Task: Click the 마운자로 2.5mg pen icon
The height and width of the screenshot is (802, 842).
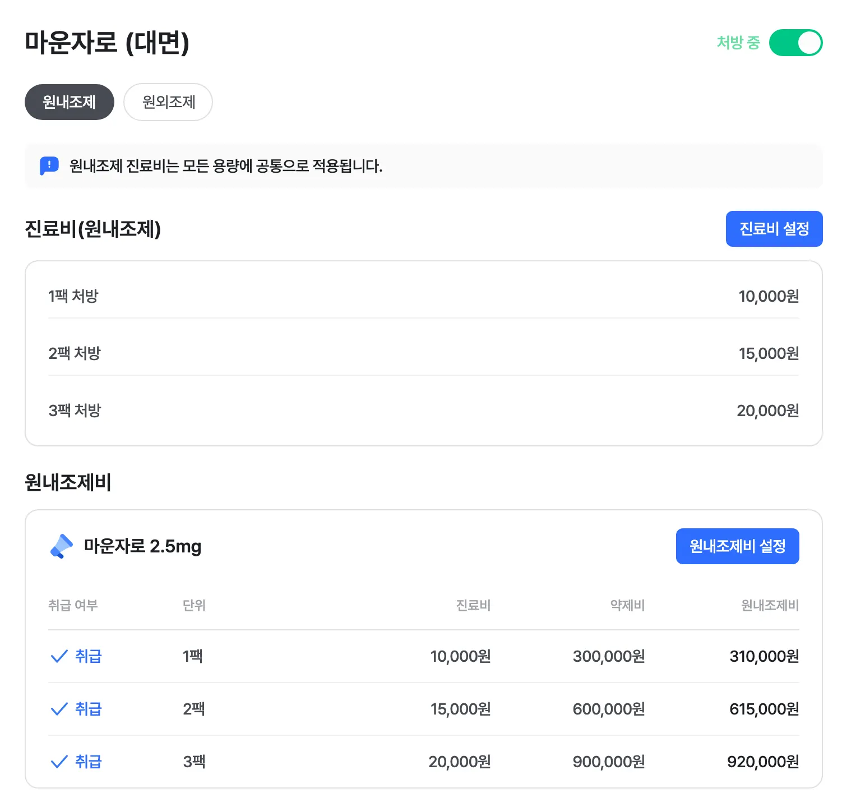Action: click(62, 546)
